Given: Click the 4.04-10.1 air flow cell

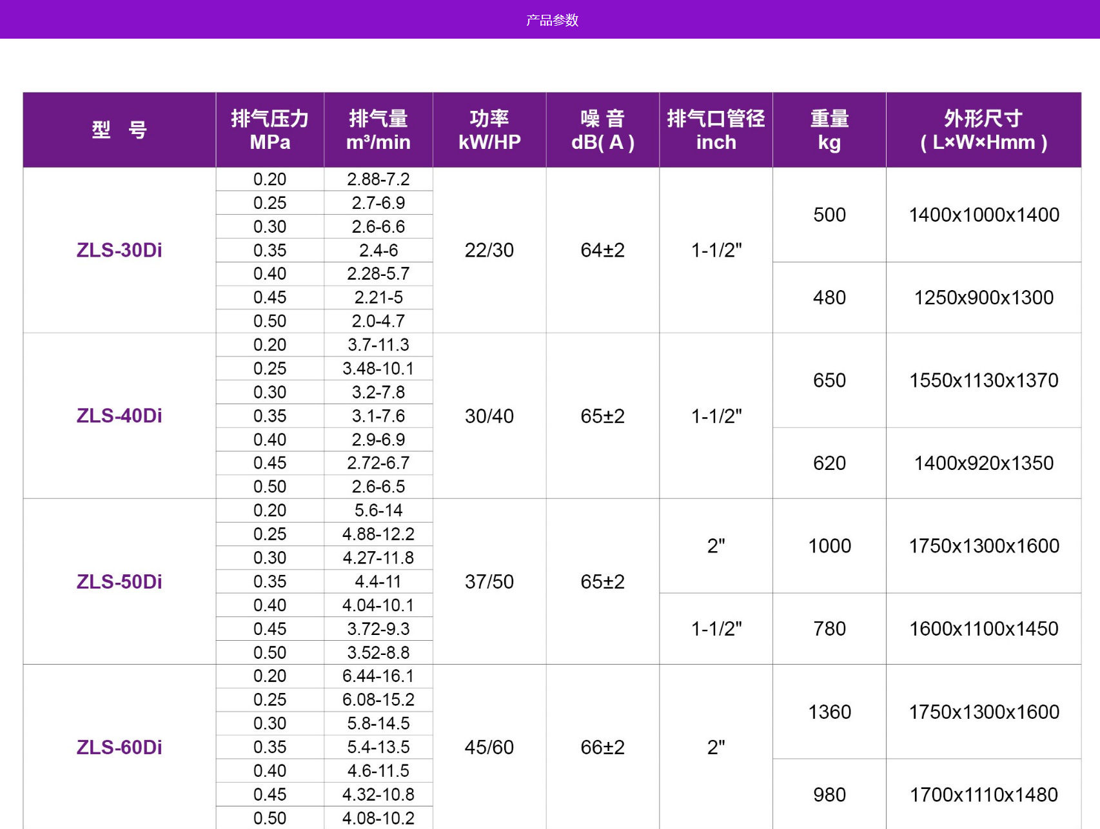Looking at the screenshot, I should (x=378, y=605).
